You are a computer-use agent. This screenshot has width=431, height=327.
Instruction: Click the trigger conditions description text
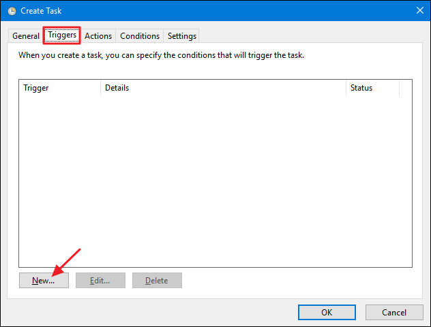coord(161,55)
